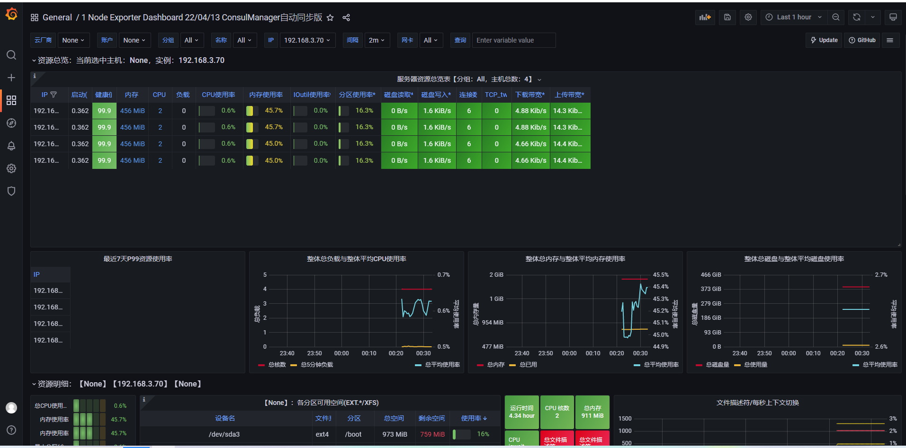The image size is (906, 448).
Task: Click the Update link button
Action: [x=824, y=40]
